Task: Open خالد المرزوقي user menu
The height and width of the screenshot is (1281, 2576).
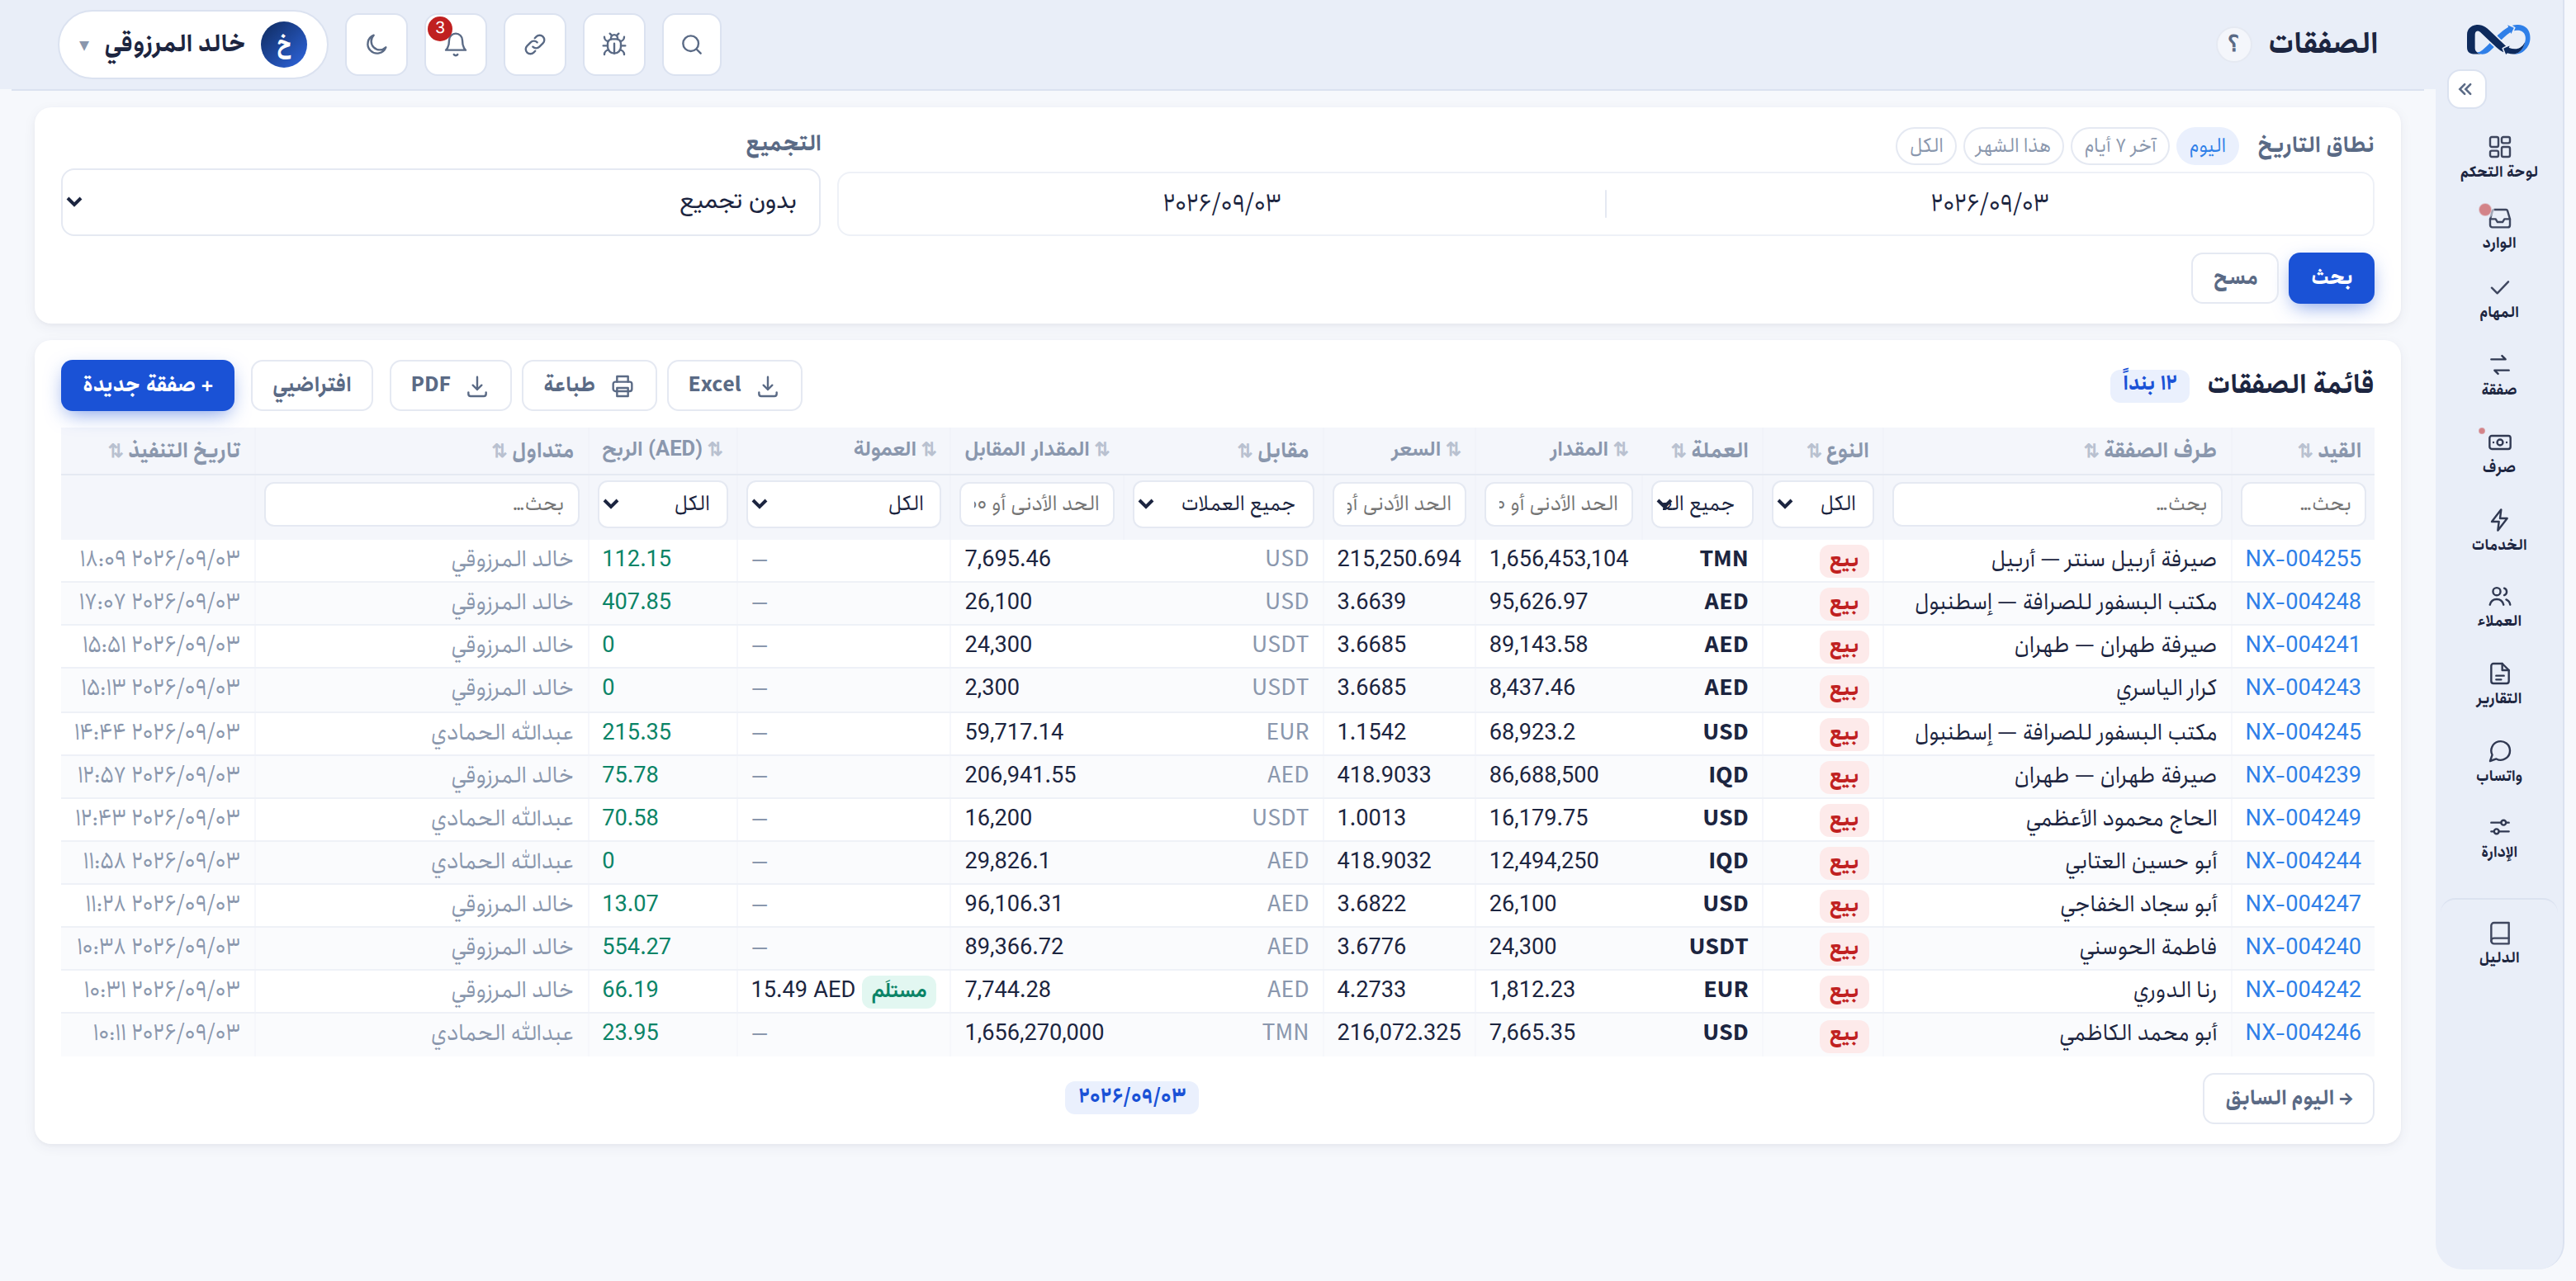Action: click(193, 45)
